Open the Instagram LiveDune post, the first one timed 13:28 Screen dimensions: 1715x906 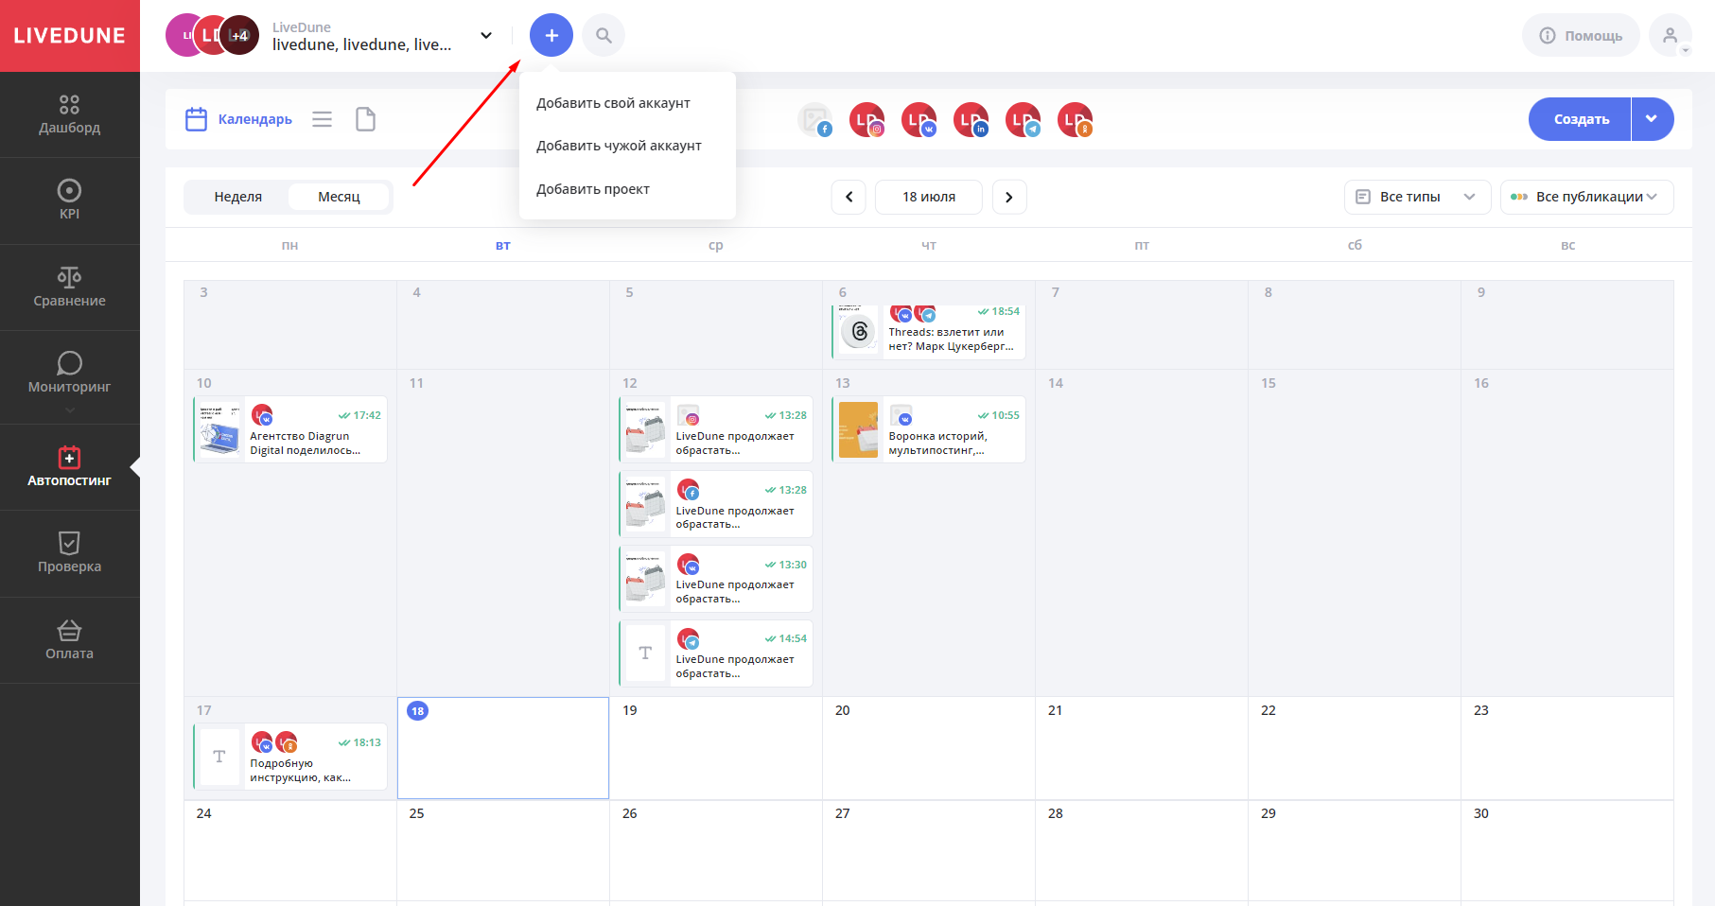716,429
